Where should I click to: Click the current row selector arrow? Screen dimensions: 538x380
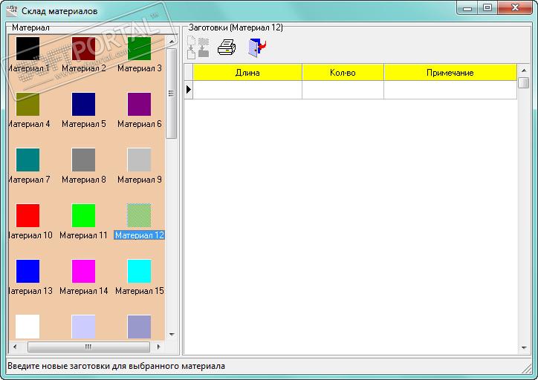tap(188, 90)
